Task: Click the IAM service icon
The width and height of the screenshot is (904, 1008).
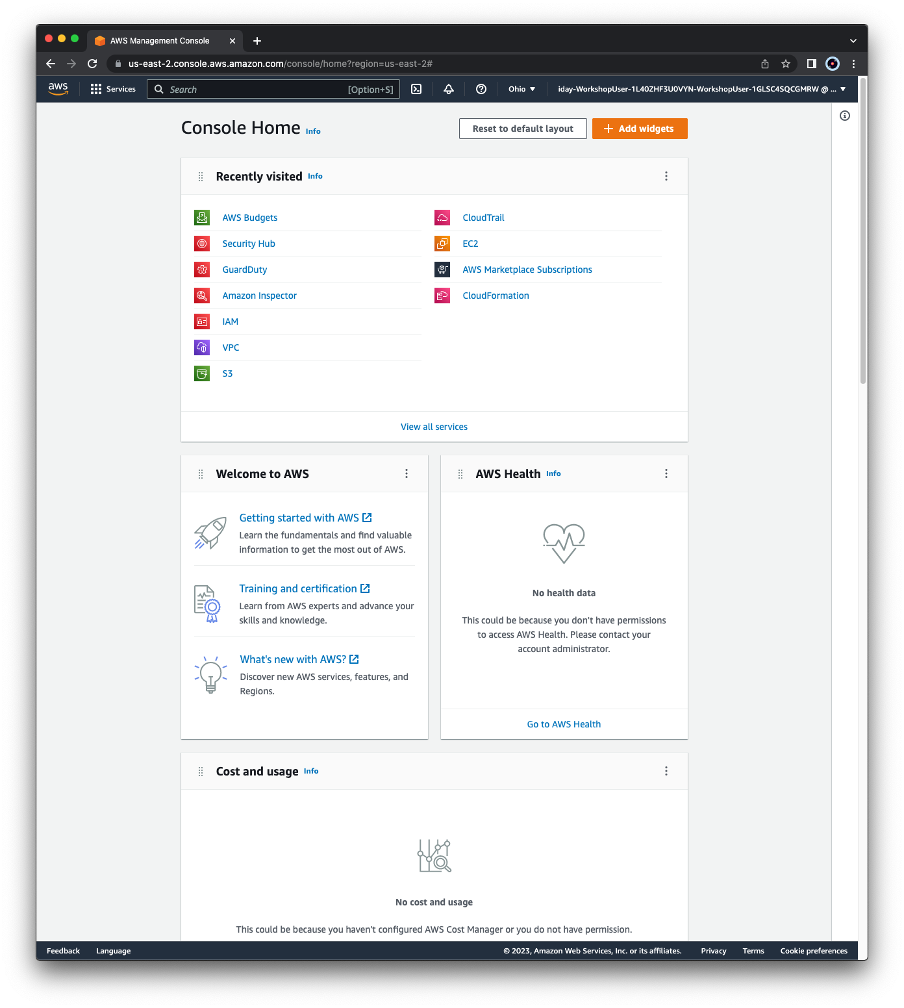Action: click(202, 321)
